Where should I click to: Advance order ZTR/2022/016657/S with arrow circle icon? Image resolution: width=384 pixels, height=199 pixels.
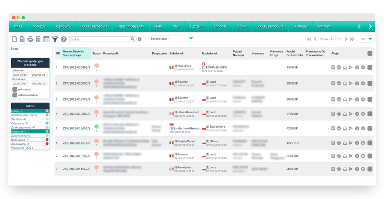[357, 128]
